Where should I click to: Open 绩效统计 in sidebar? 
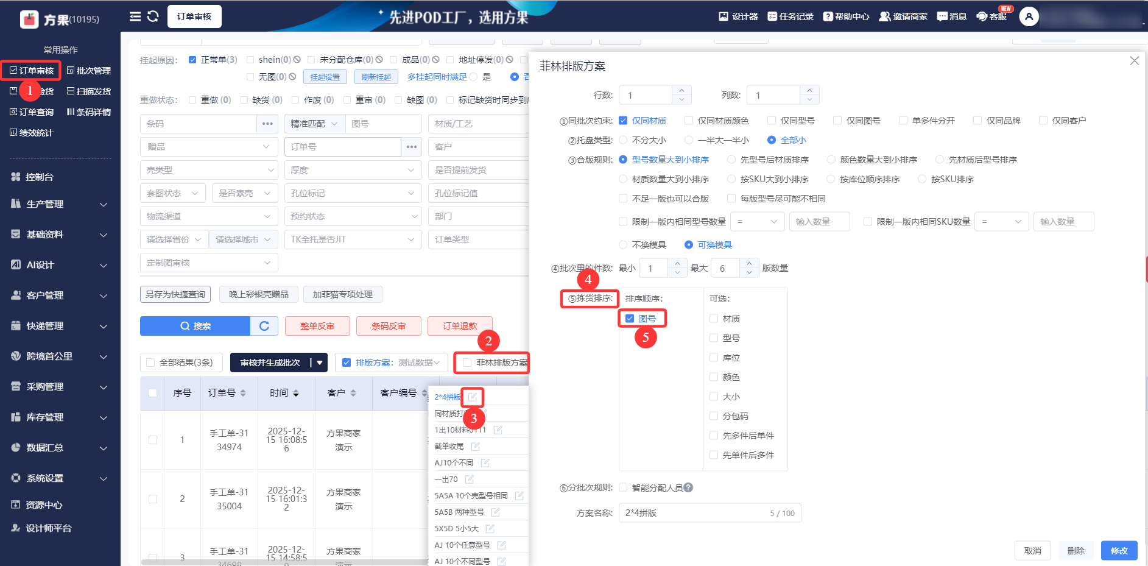pos(32,133)
